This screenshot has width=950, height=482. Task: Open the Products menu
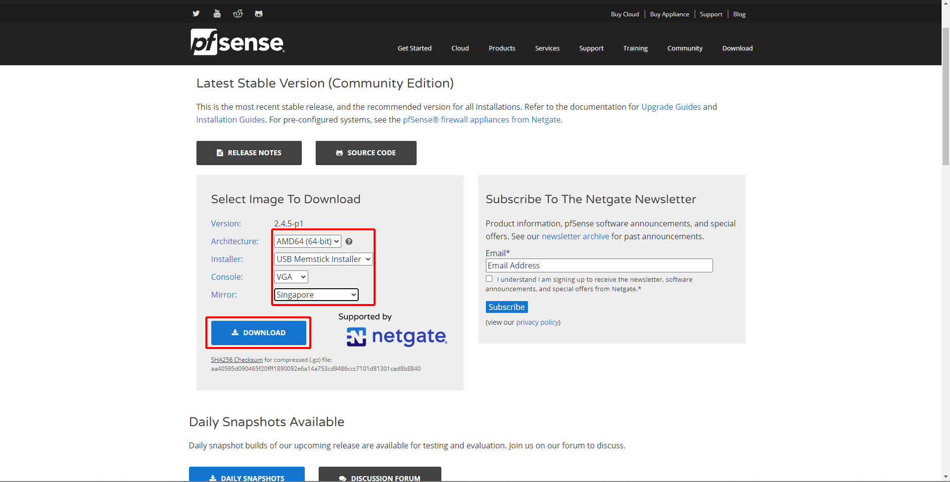pyautogui.click(x=502, y=48)
